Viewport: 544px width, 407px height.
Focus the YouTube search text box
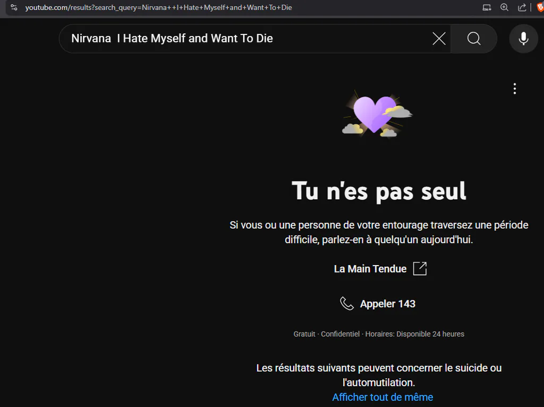248,38
